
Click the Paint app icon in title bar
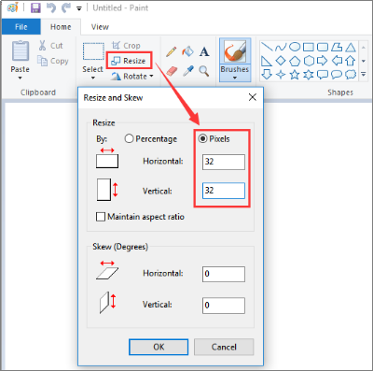[12, 7]
